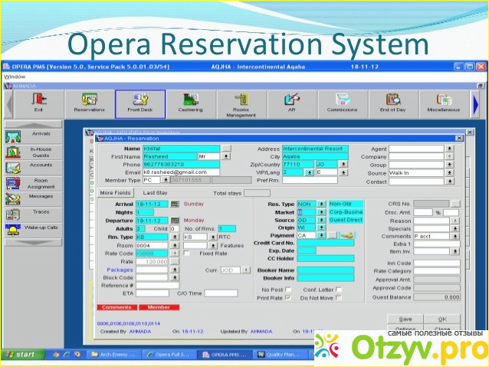Toggle the No Post checkbox

(x=288, y=290)
